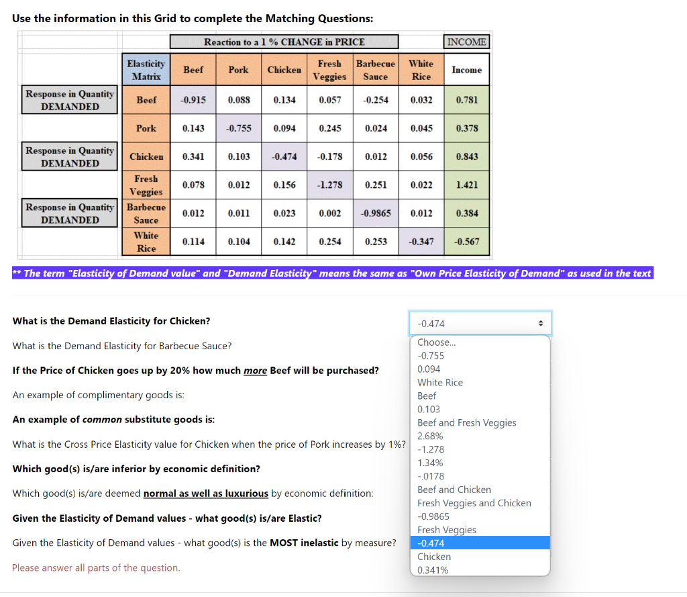
Task: Click the Barbecue Sauce question text
Action: point(121,345)
